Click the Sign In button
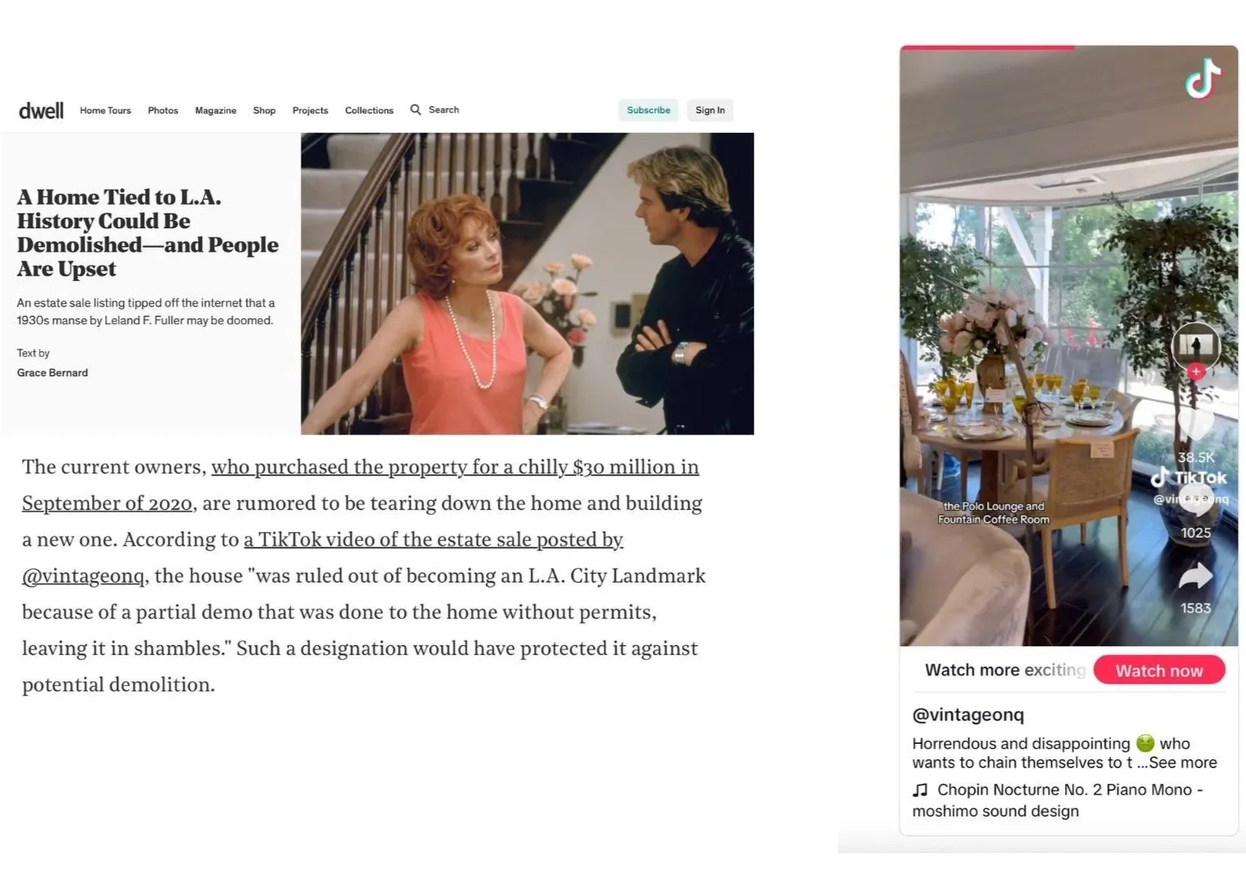Viewport: 1246px width, 880px height. point(710,110)
